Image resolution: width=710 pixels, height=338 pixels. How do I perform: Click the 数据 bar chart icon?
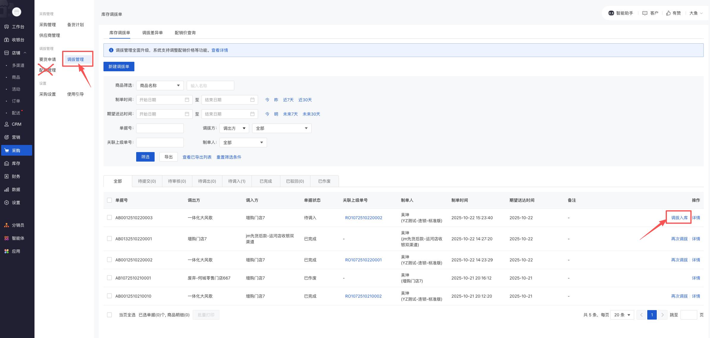[7, 189]
